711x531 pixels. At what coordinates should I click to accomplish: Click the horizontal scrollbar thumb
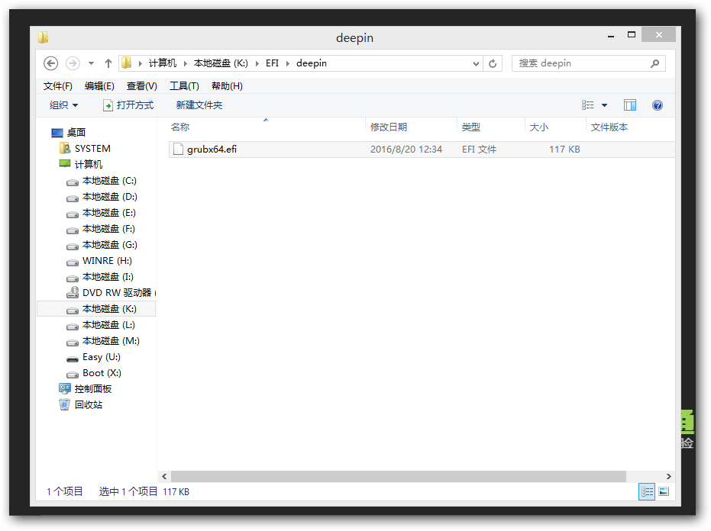coord(399,476)
